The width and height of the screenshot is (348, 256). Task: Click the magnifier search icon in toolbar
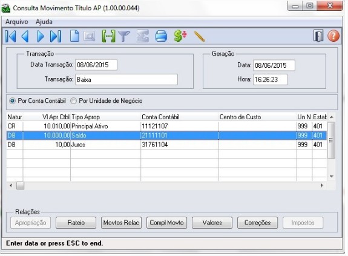tap(89, 36)
